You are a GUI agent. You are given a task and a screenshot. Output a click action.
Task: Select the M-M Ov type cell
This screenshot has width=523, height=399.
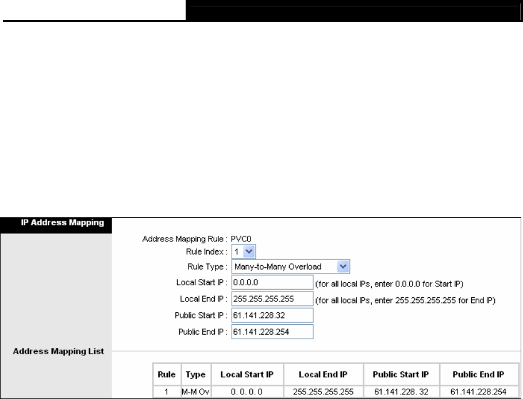pyautogui.click(x=195, y=392)
